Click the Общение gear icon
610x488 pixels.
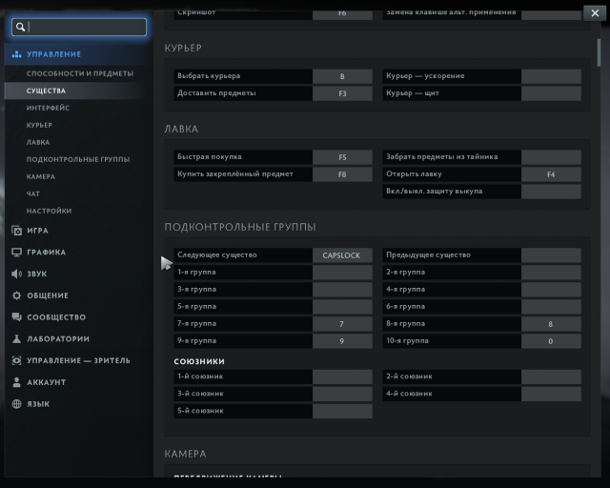click(x=16, y=295)
